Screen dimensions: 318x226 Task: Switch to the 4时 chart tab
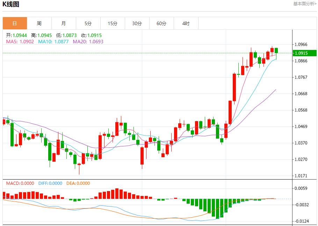tap(186, 23)
